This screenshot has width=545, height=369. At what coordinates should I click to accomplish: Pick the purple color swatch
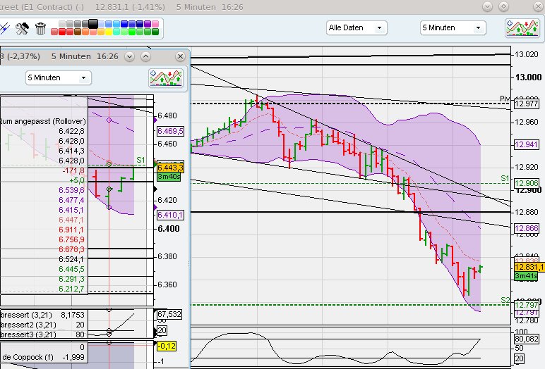148,24
